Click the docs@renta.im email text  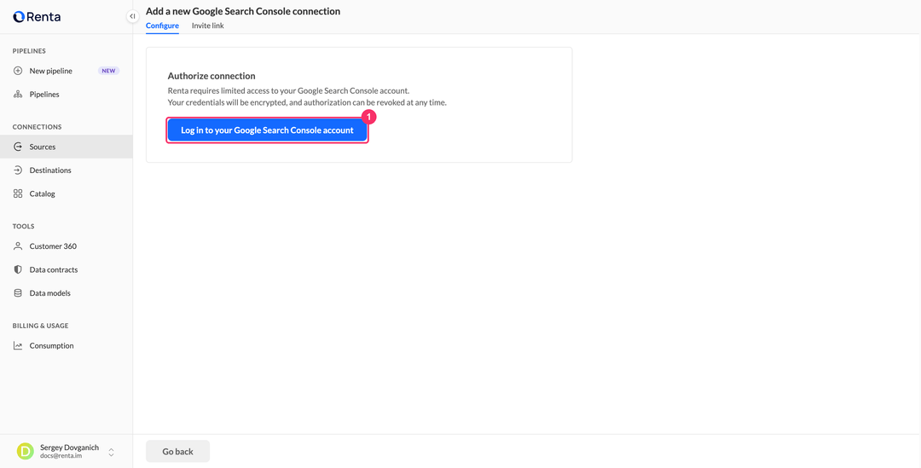61,456
